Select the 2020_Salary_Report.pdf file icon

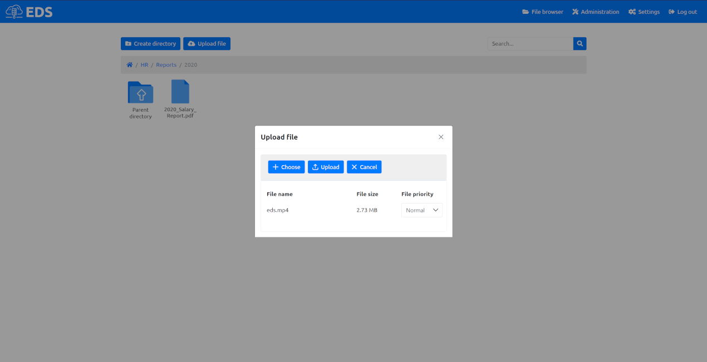(180, 92)
